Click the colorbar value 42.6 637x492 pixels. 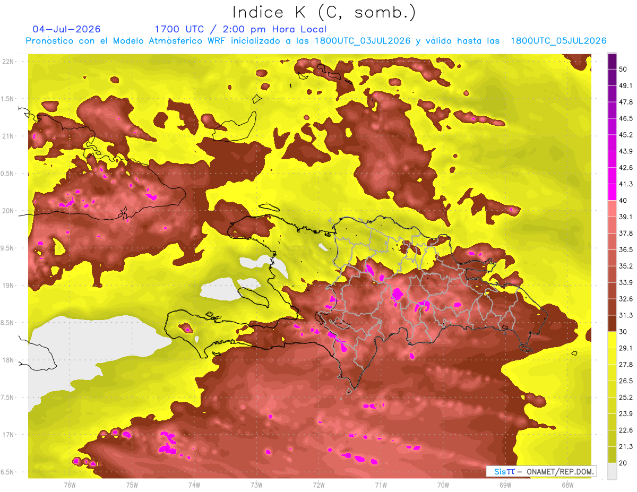(x=625, y=168)
